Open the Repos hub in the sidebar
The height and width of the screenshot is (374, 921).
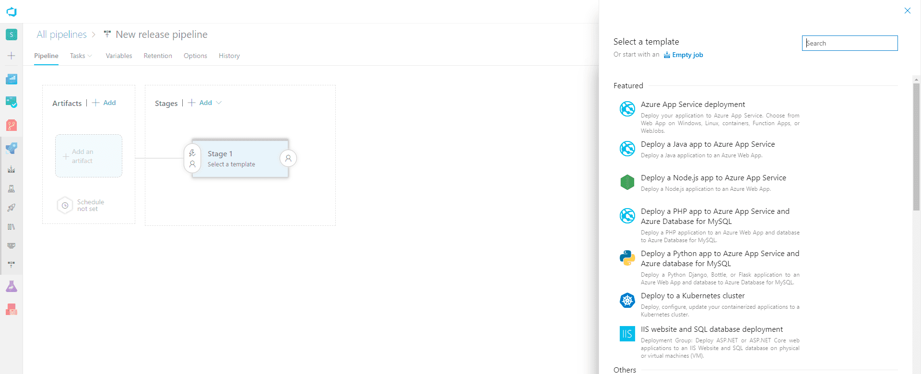[12, 125]
